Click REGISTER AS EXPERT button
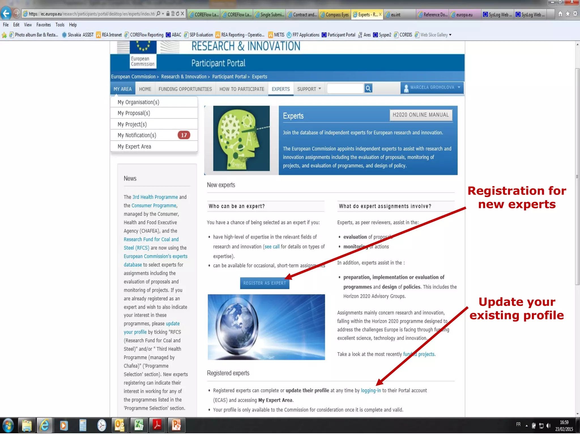 coord(265,283)
